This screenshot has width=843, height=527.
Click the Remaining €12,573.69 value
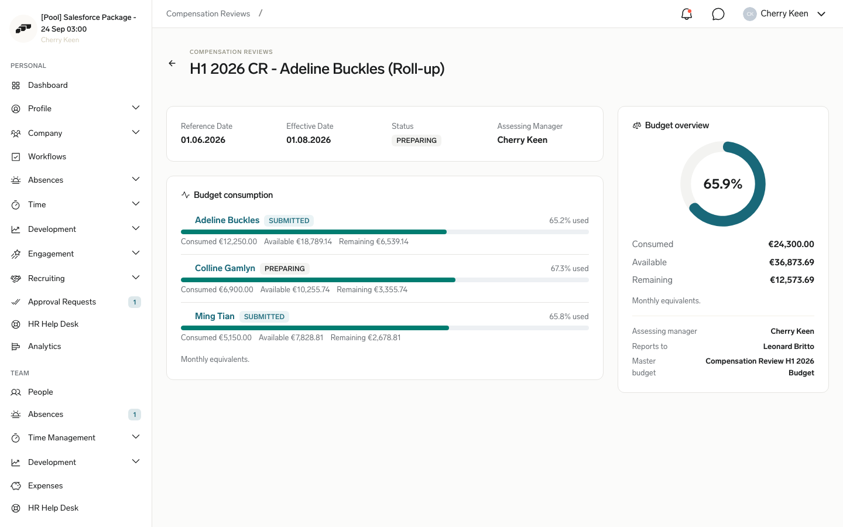tap(791, 280)
